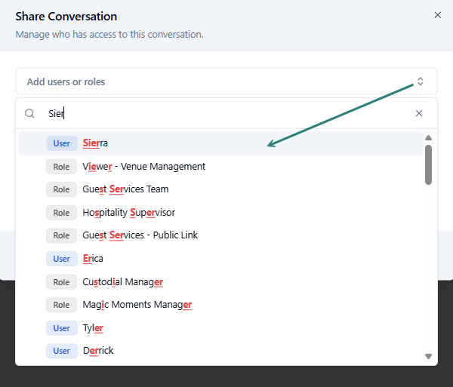Select Guest Services Team role
The image size is (453, 387).
click(125, 189)
